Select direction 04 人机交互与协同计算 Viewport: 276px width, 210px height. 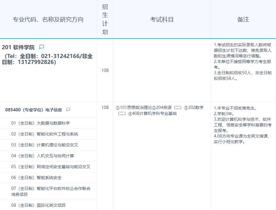(x=43, y=156)
